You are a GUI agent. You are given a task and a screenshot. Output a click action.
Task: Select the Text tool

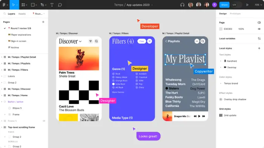click(x=52, y=5)
